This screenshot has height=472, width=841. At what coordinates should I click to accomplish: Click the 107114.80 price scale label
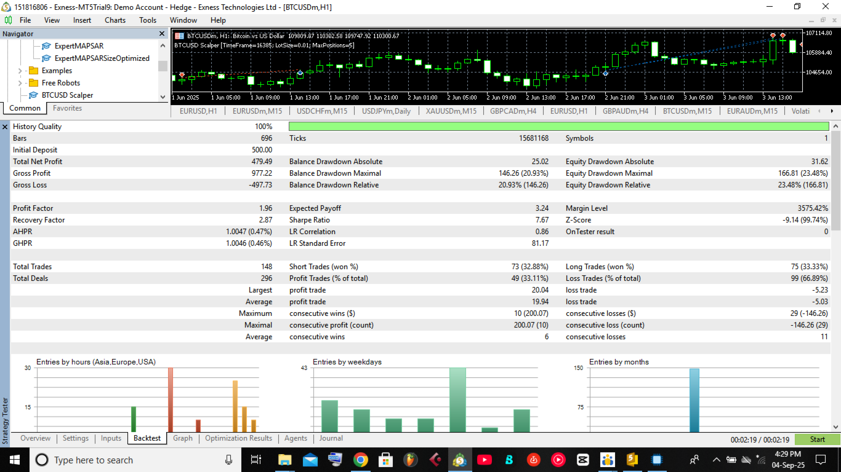click(x=819, y=33)
